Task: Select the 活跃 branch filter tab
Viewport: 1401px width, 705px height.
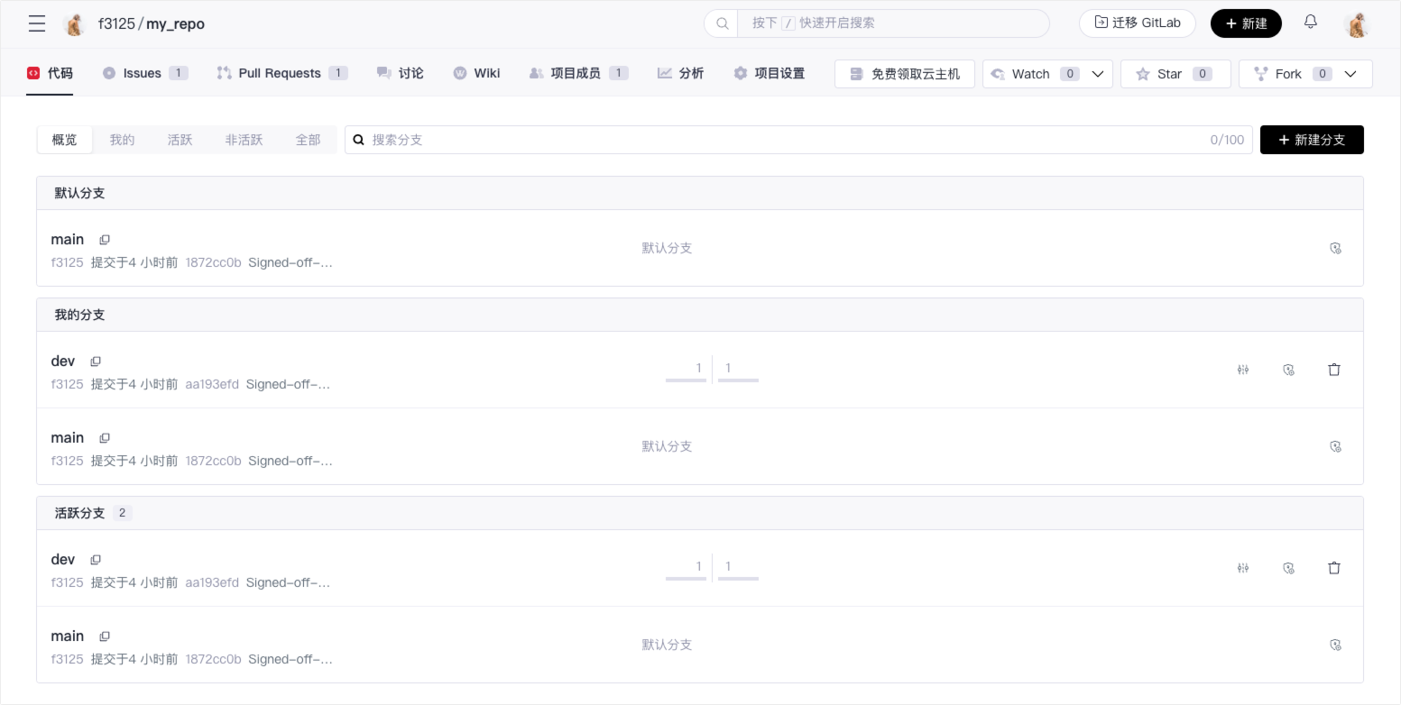Action: pyautogui.click(x=180, y=140)
